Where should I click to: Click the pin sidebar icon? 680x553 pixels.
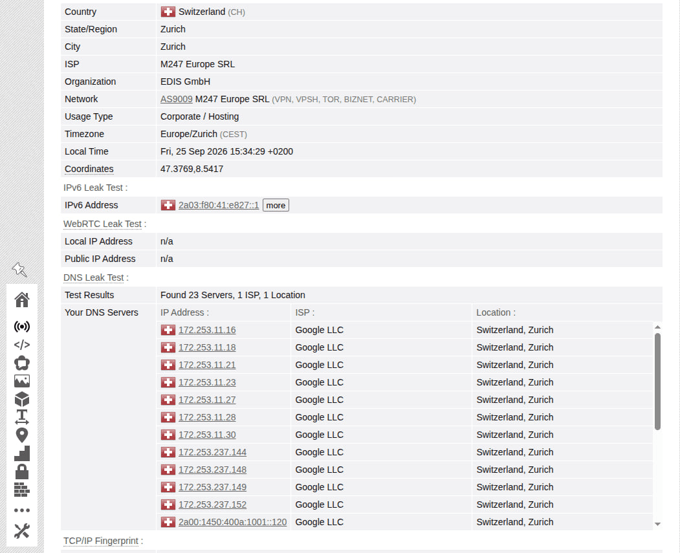pos(19,270)
